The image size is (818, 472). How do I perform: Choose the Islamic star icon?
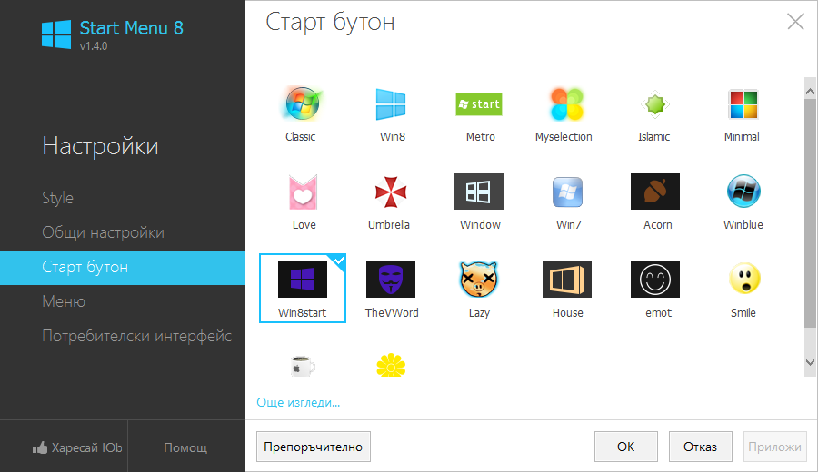tap(655, 104)
